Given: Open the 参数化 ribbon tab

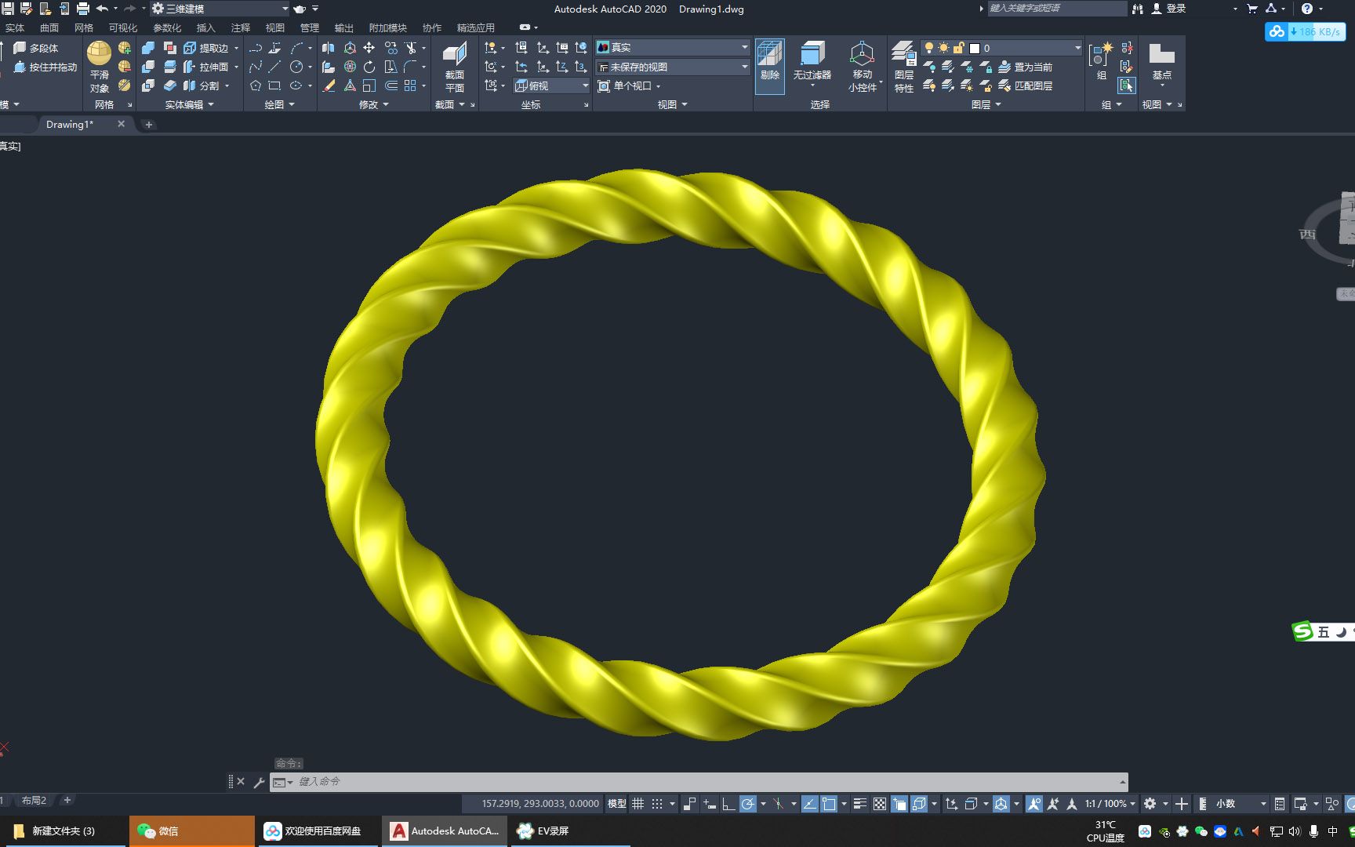Looking at the screenshot, I should 167,27.
